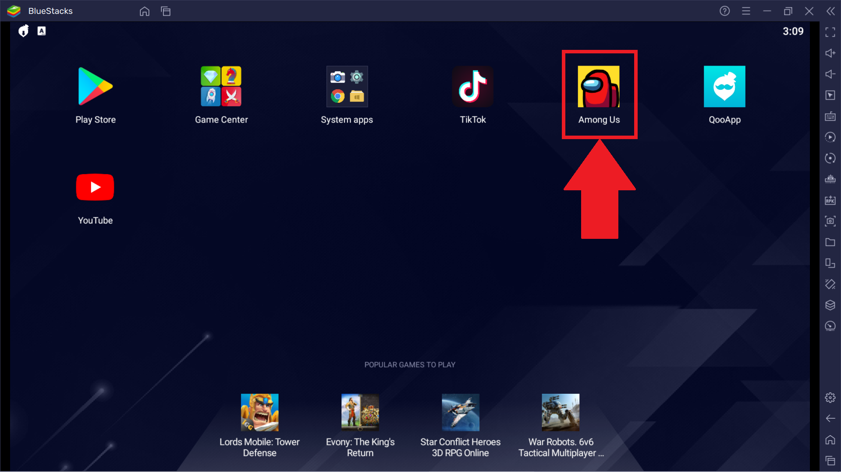This screenshot has height=472, width=841.
Task: Open the Play Store app
Action: coord(96,87)
